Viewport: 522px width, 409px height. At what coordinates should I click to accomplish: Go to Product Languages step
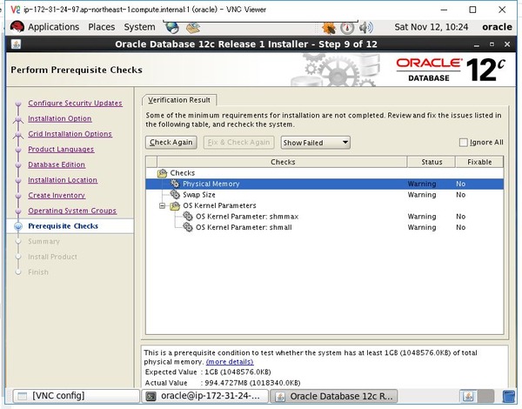[61, 149]
